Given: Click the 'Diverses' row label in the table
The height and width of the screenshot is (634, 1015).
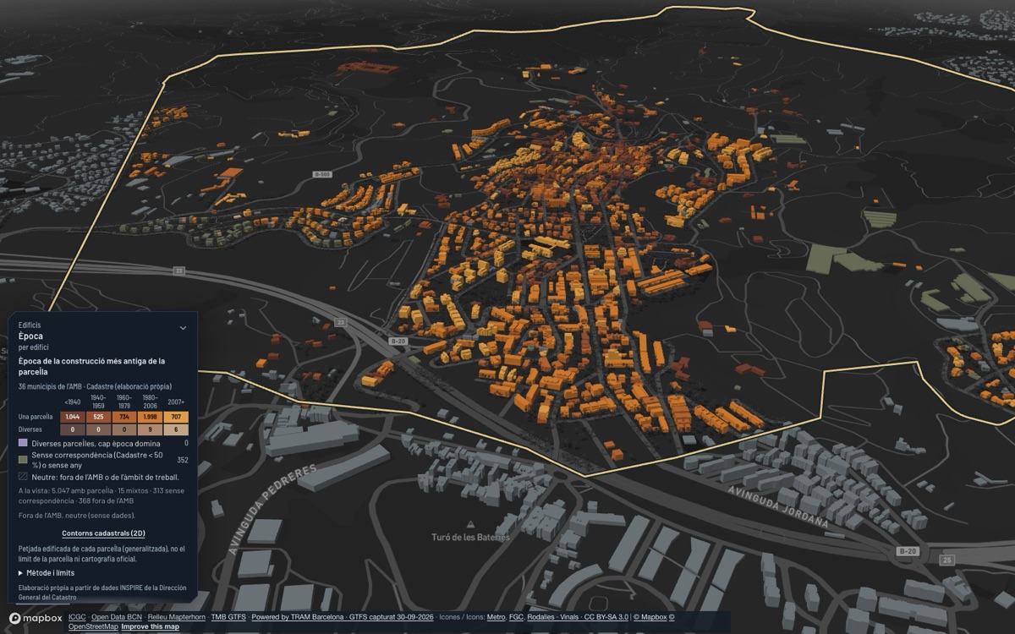Looking at the screenshot, I should point(30,429).
